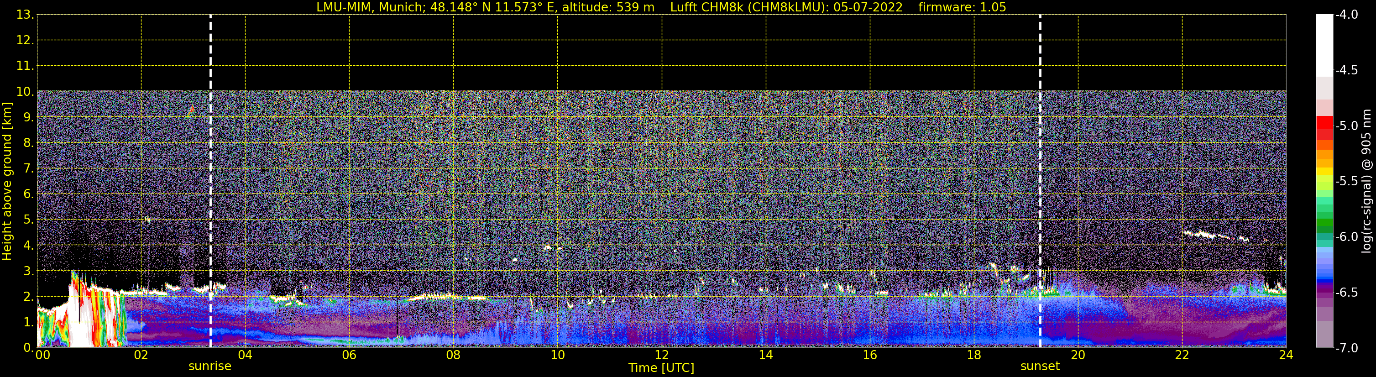Click the time axis tick label '12'
Viewport: 1376px width, 377px height.
point(662,355)
